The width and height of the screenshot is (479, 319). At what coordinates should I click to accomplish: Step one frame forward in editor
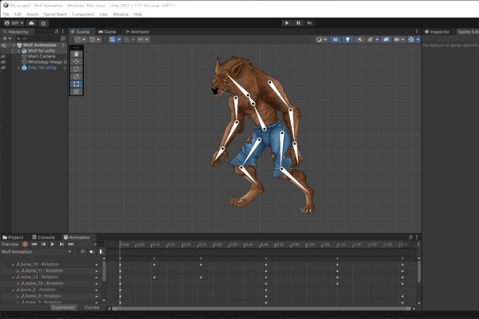[310, 23]
